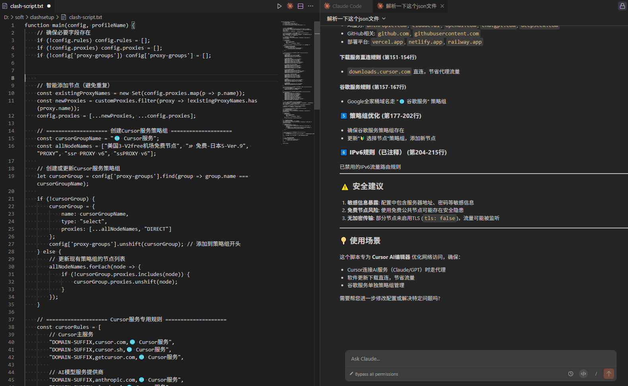Click the code minimap overview

coord(297,82)
